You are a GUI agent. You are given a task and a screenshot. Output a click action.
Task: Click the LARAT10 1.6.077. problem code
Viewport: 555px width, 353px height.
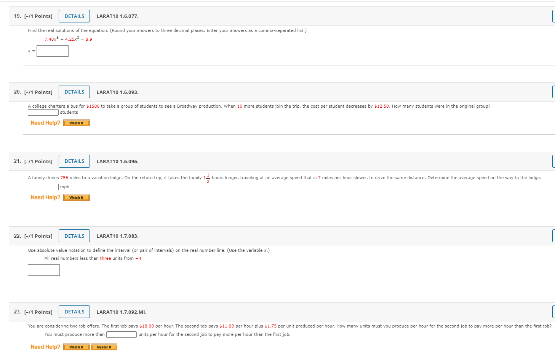point(117,16)
